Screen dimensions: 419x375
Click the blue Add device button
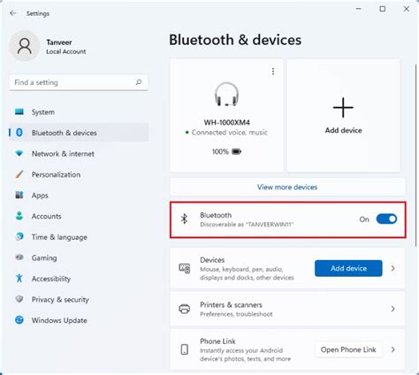(348, 268)
